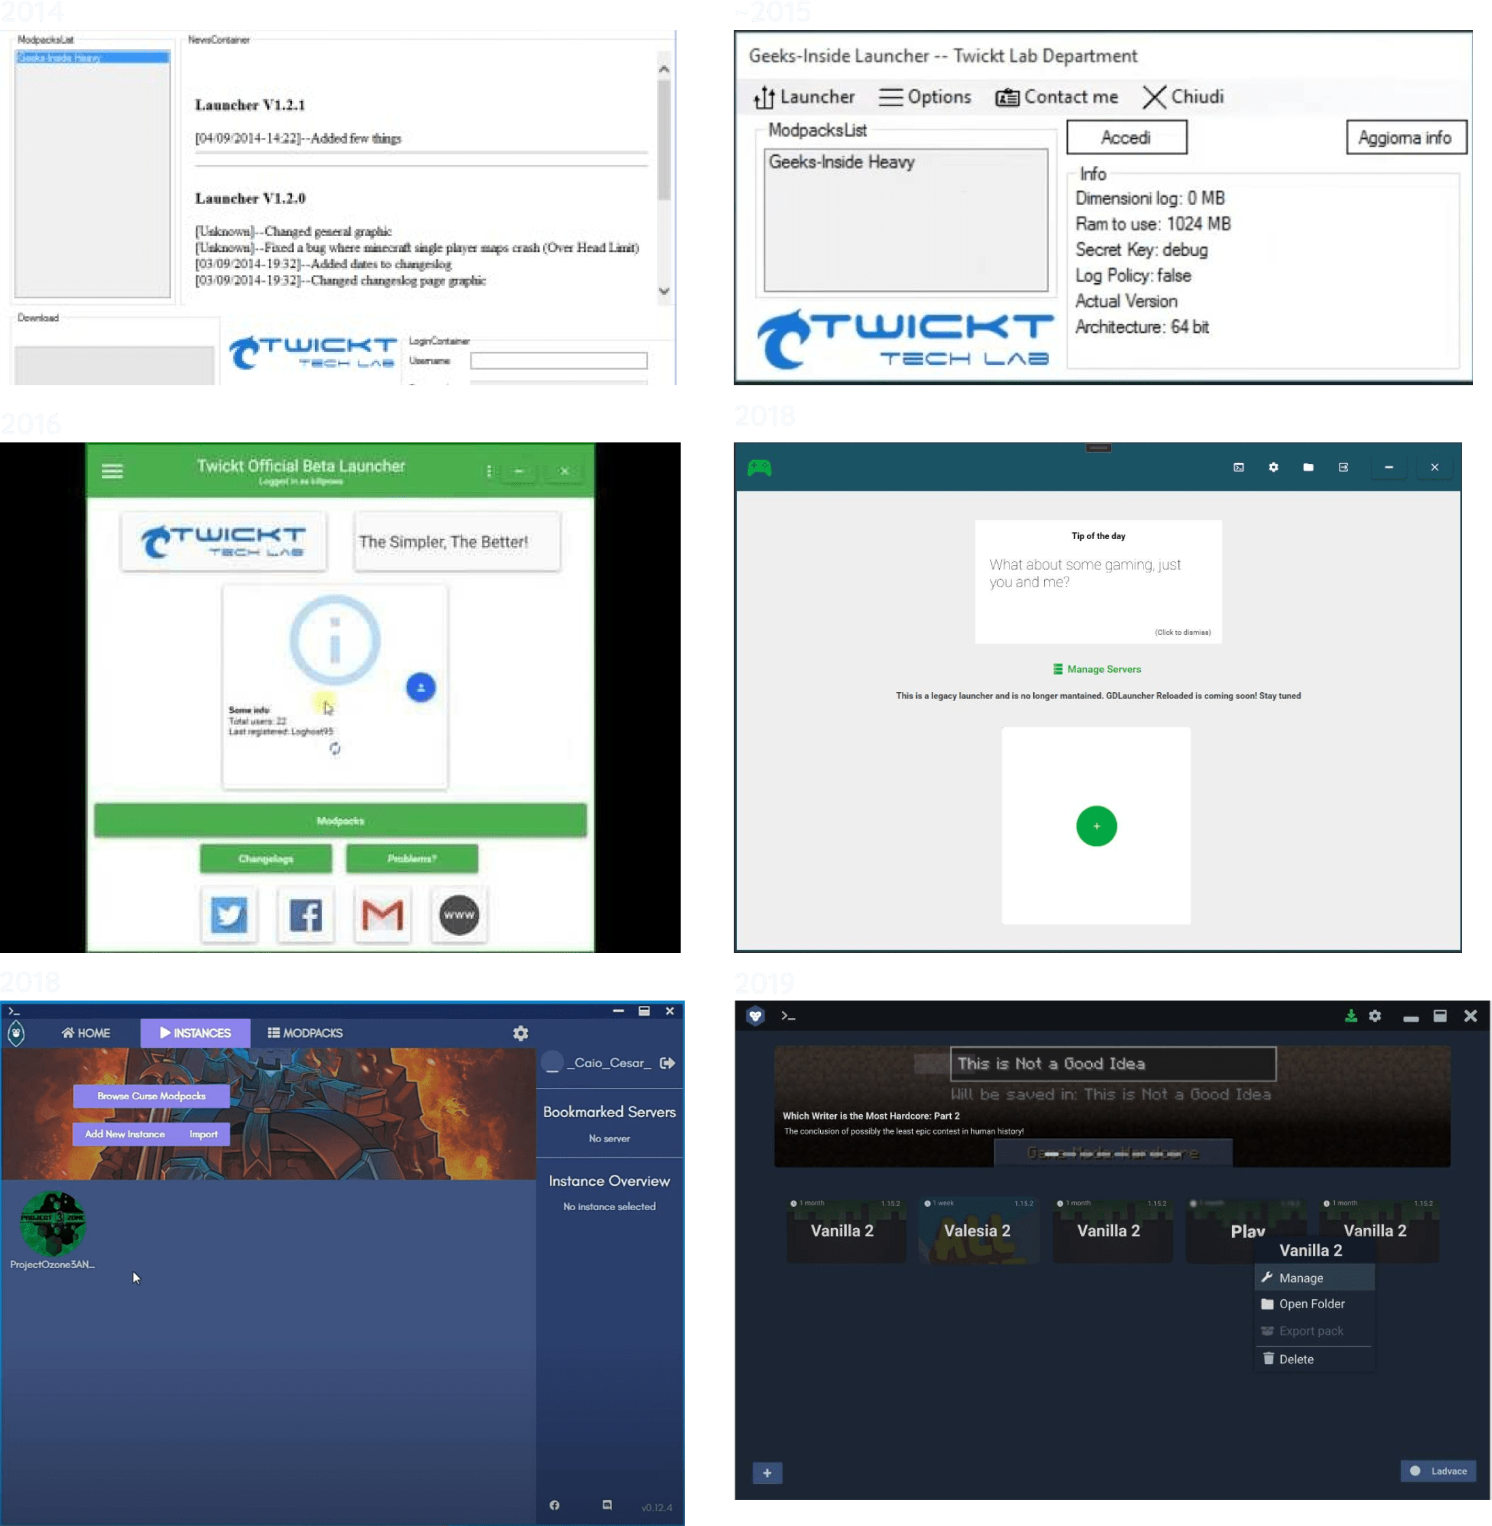Click the green download update icon
Viewport: 1492px width, 1526px height.
(x=1351, y=1016)
